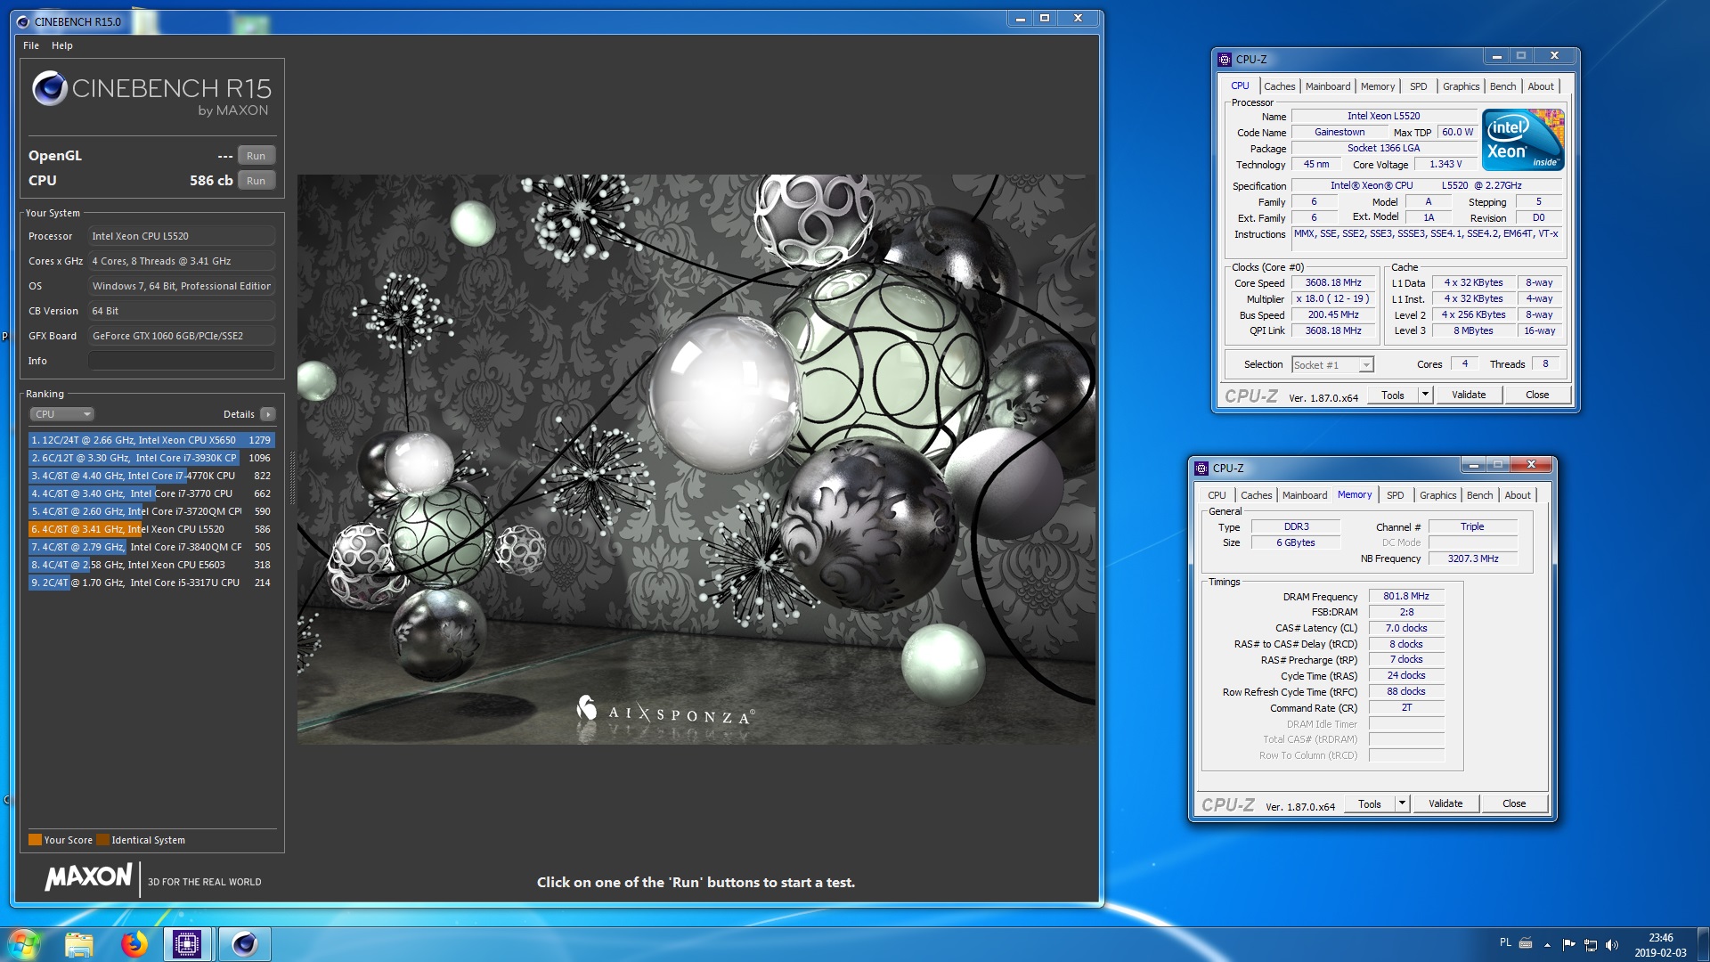This screenshot has height=962, width=1710.
Task: Open Caches tab in lower CPU-Z window
Action: click(1256, 495)
